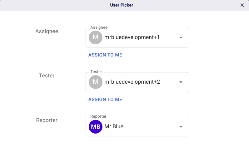Expand the Reporter dropdown arrow
The image size is (249, 147).
tap(181, 127)
